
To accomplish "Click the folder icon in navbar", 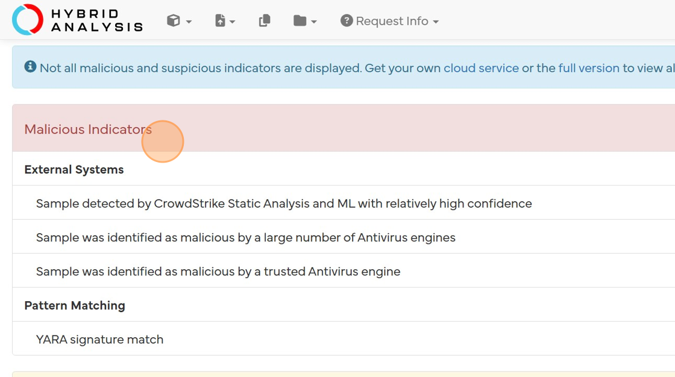I will pos(300,21).
